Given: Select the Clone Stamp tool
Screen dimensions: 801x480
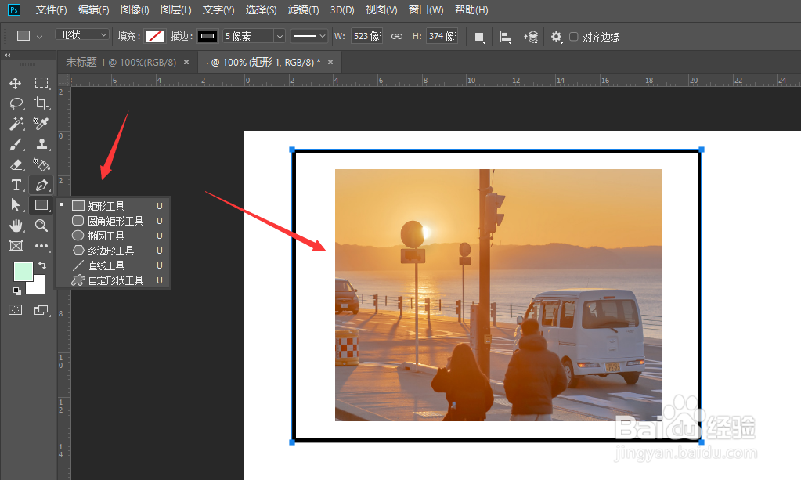Looking at the screenshot, I should coord(41,145).
